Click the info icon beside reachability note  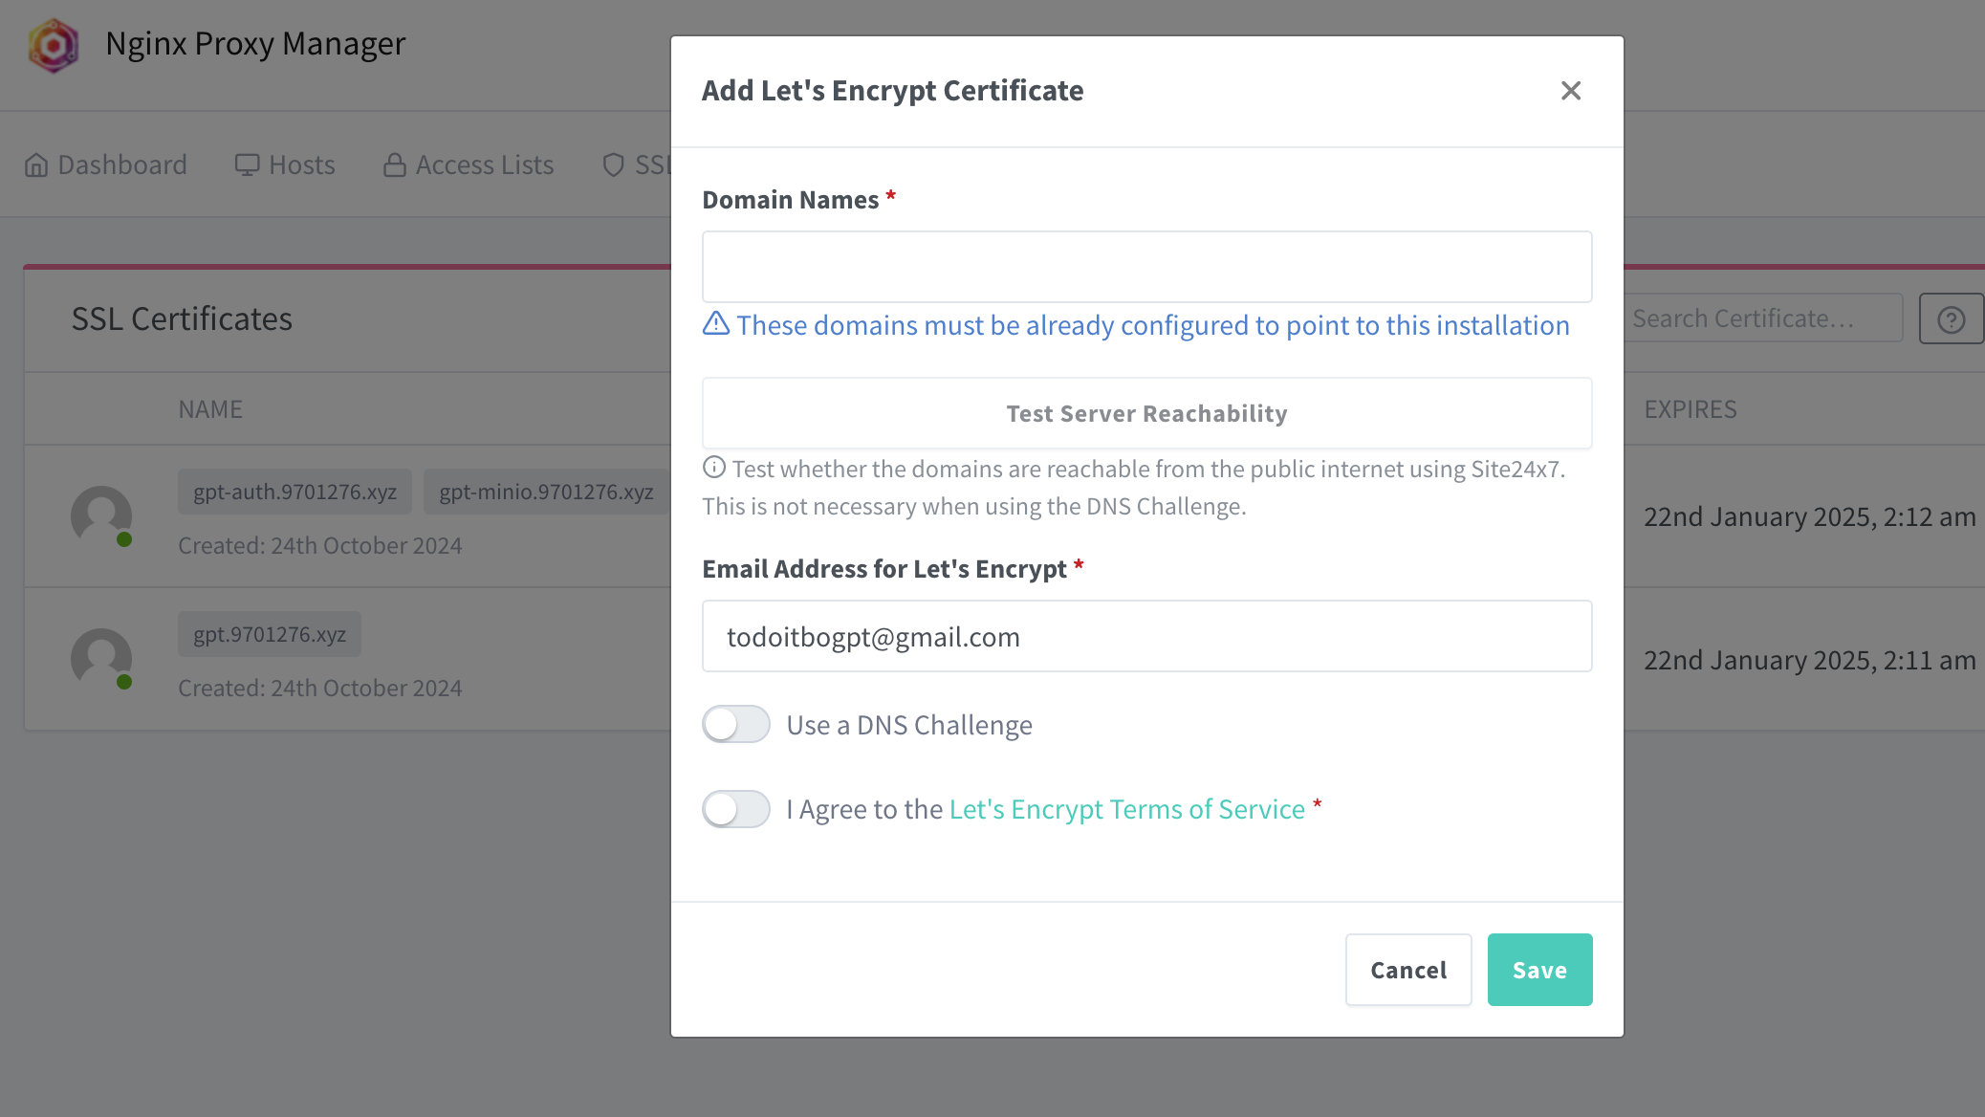tap(714, 468)
